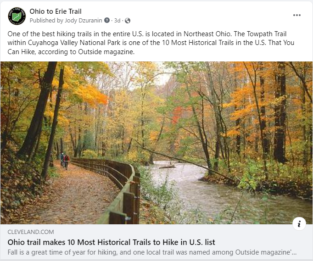Click the publisher name Jody Dzuranin
The height and width of the screenshot is (261, 313).
click(x=84, y=20)
